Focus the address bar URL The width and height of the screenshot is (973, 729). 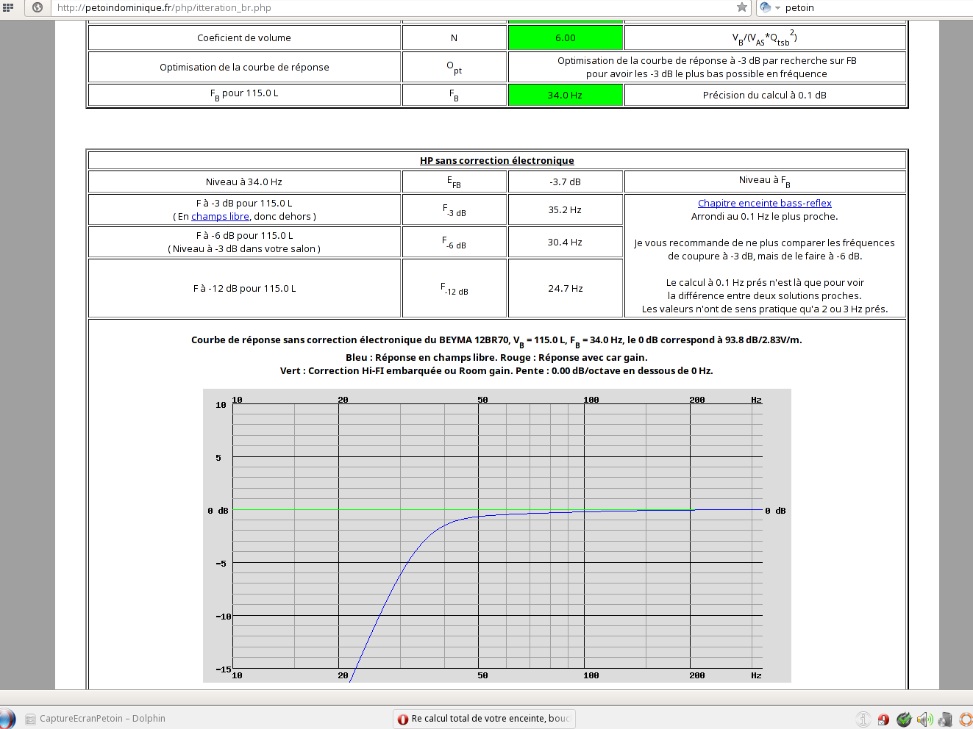368,7
